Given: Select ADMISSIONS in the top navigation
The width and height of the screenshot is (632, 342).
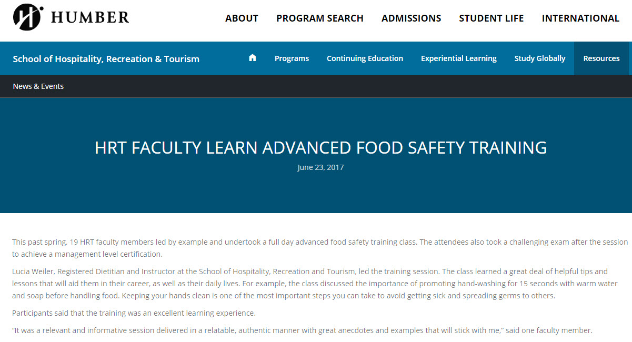Looking at the screenshot, I should [x=412, y=18].
